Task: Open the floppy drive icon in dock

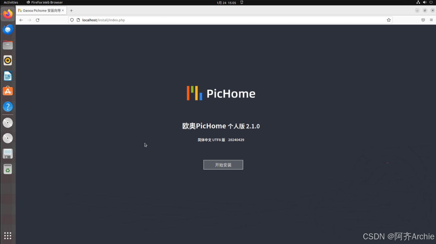Action: click(x=8, y=154)
